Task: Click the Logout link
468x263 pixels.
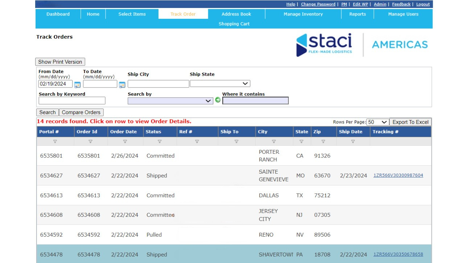Action: click(x=423, y=4)
